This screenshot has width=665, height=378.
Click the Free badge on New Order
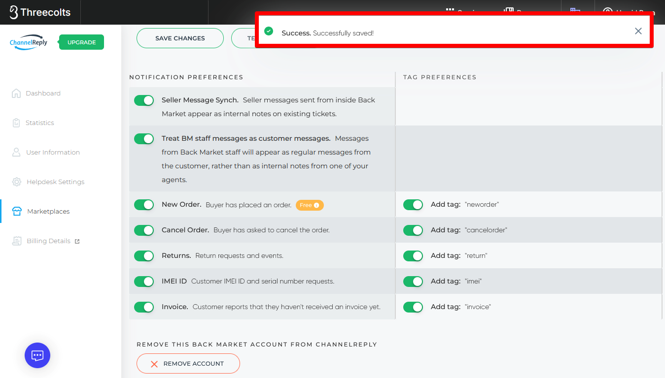[310, 205]
